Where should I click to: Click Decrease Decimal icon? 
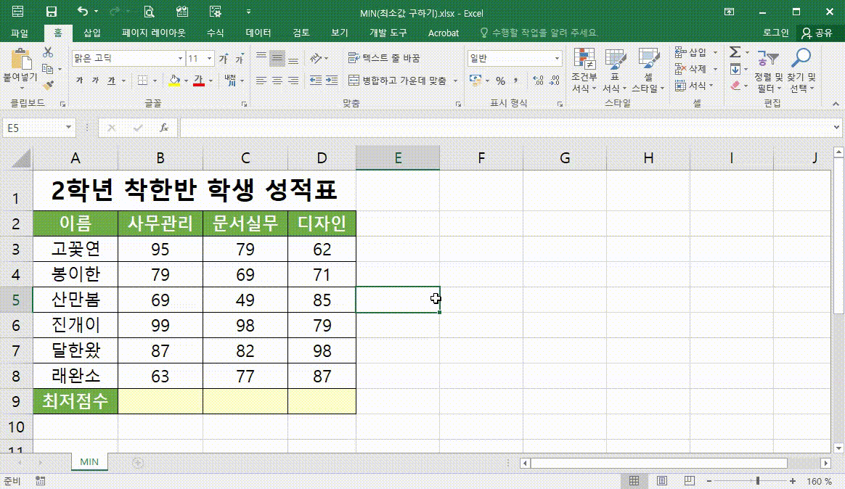click(555, 81)
